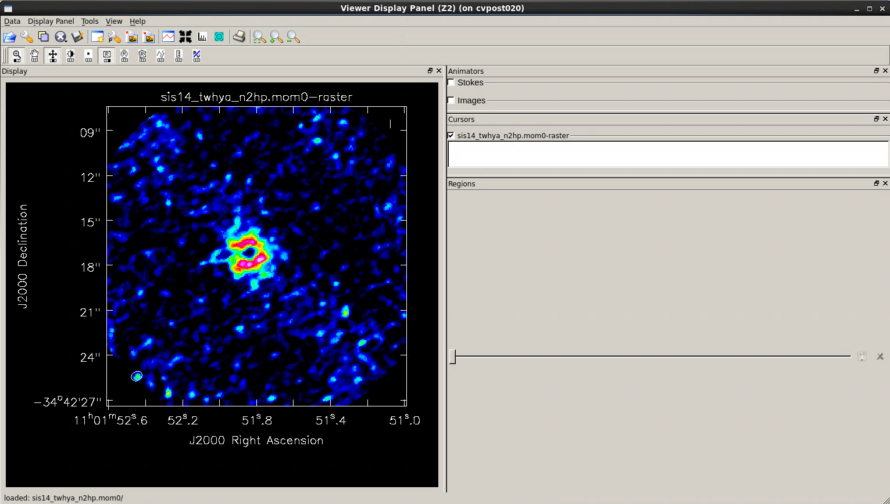Enable the Stokes animator checkbox

pos(451,82)
